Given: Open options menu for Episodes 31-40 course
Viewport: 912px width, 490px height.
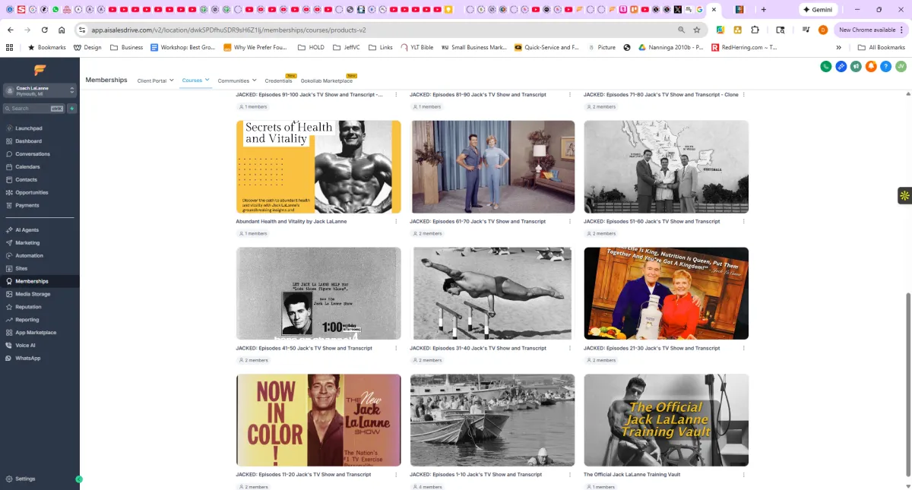Looking at the screenshot, I should pos(570,348).
